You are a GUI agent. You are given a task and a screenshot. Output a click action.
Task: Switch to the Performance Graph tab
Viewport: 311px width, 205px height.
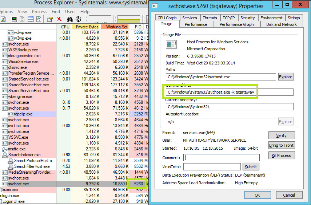(236, 24)
